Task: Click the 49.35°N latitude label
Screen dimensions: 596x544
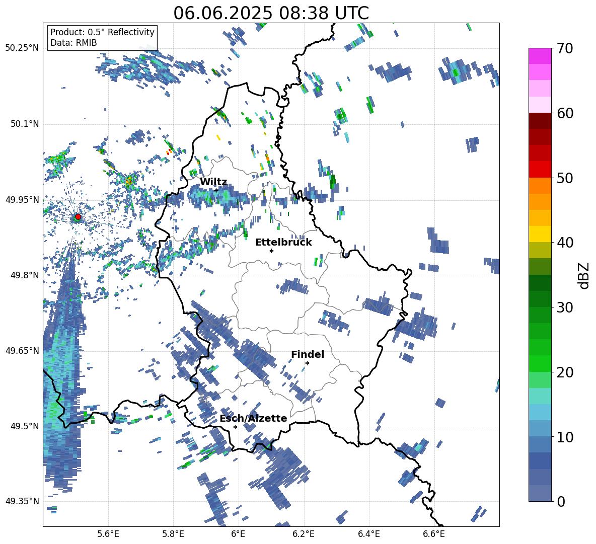Action: [x=22, y=501]
